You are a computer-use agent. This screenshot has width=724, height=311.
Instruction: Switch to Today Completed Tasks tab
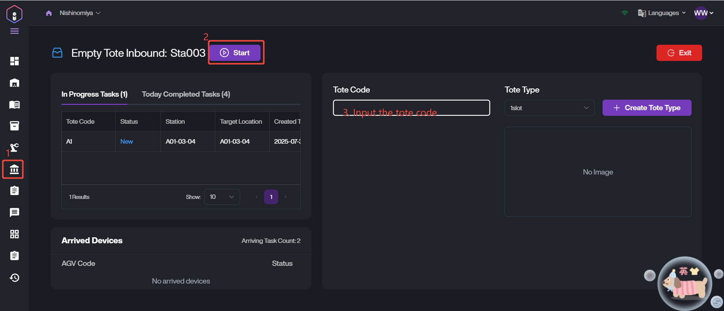click(186, 94)
